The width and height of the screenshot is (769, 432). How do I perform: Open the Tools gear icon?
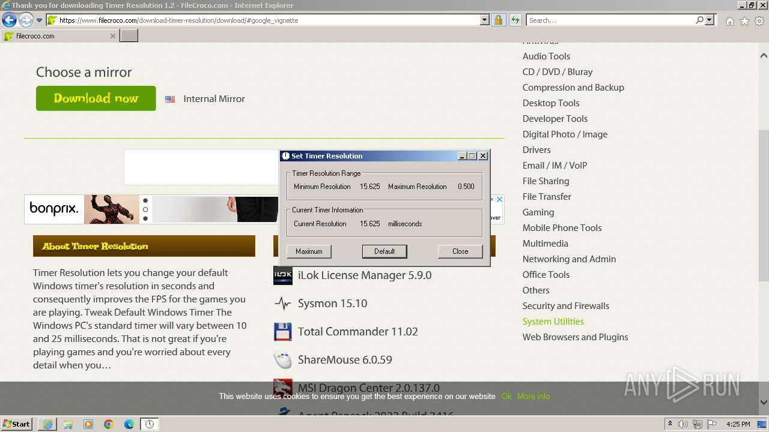click(759, 21)
